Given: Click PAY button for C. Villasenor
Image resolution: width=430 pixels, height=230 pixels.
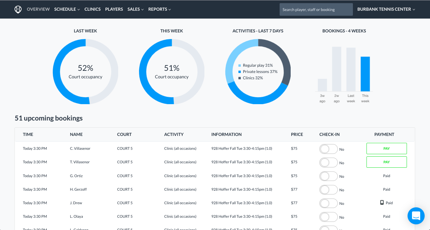Looking at the screenshot, I should pyautogui.click(x=386, y=149).
